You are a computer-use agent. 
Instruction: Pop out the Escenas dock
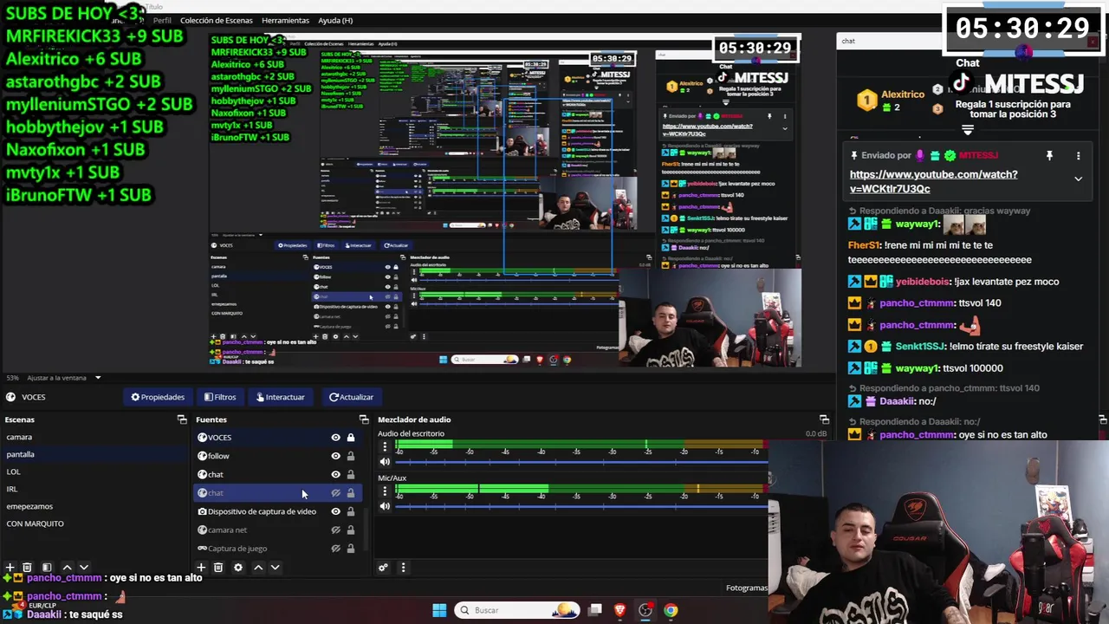(182, 419)
